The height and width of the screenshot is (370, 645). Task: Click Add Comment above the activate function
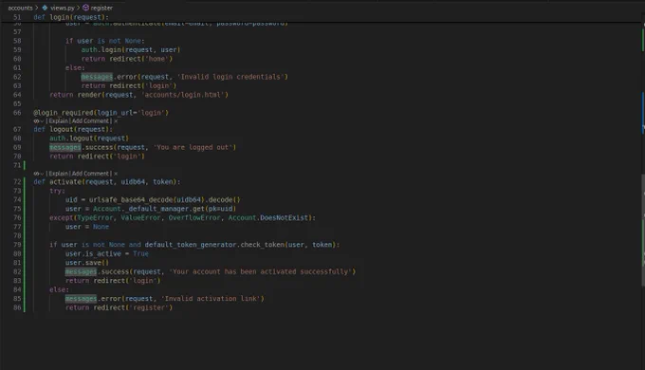coord(90,174)
